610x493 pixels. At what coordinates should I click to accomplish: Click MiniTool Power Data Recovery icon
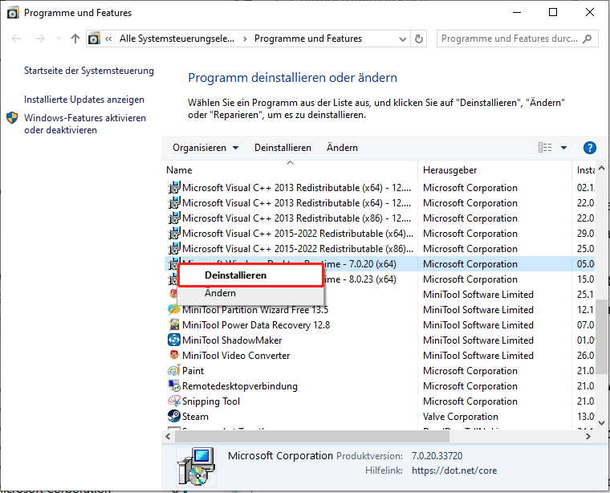[174, 325]
